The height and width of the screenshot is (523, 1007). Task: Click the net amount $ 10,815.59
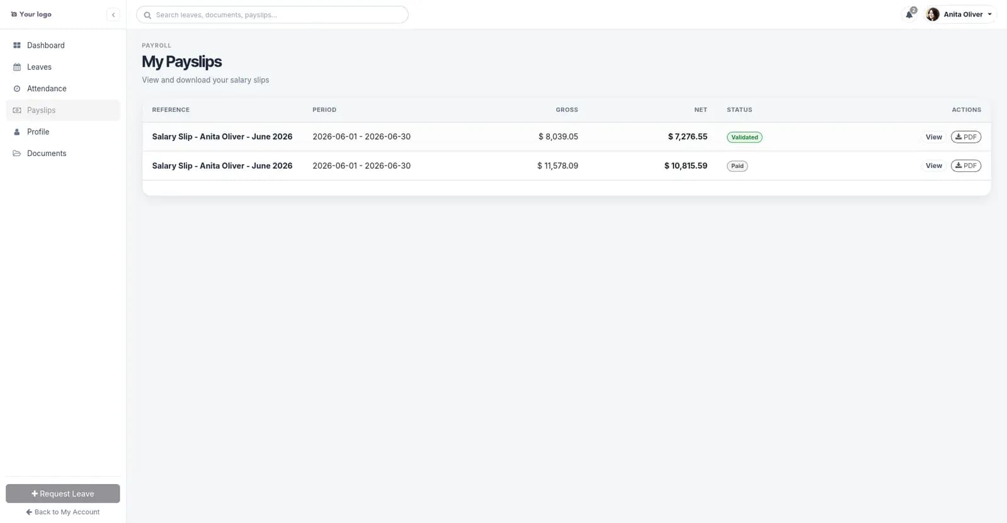(x=686, y=166)
